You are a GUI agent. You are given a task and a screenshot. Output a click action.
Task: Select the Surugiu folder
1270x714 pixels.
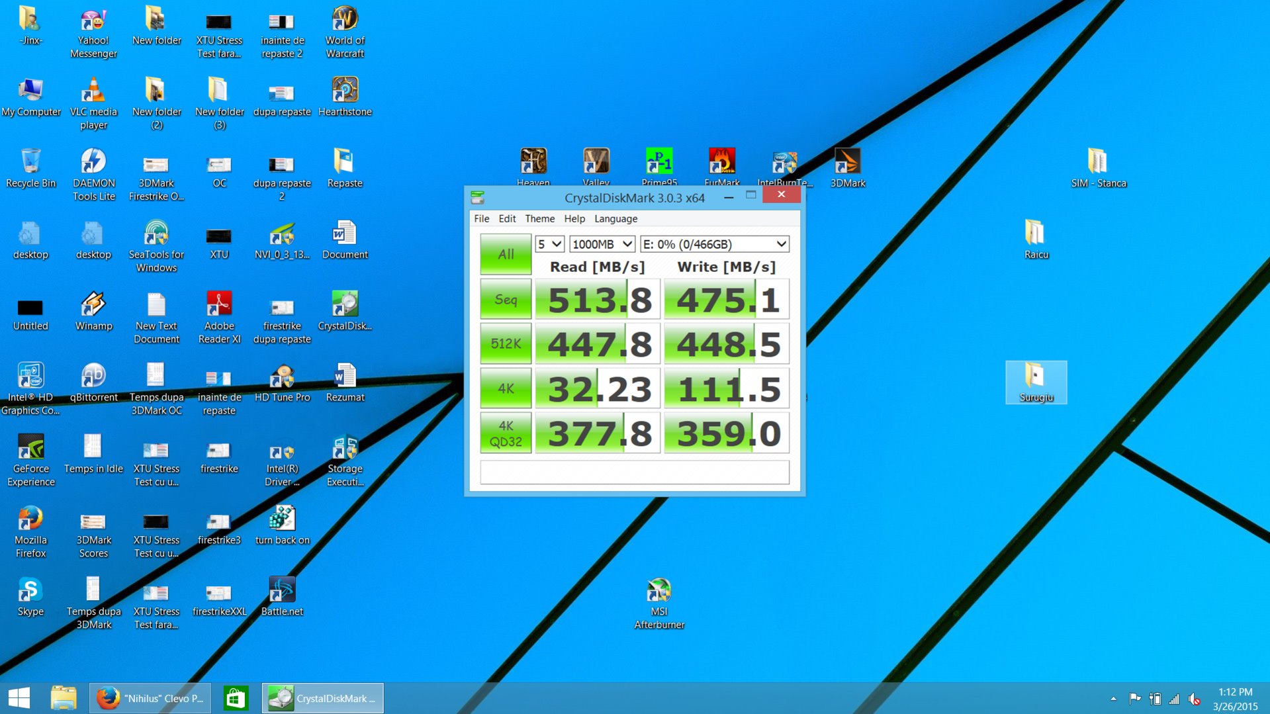[x=1036, y=383]
